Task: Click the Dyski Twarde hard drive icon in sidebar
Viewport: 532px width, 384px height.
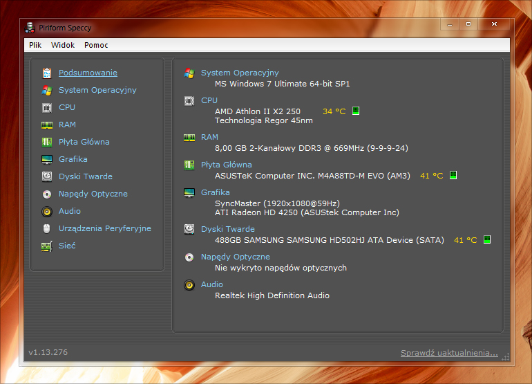Action: coord(47,176)
